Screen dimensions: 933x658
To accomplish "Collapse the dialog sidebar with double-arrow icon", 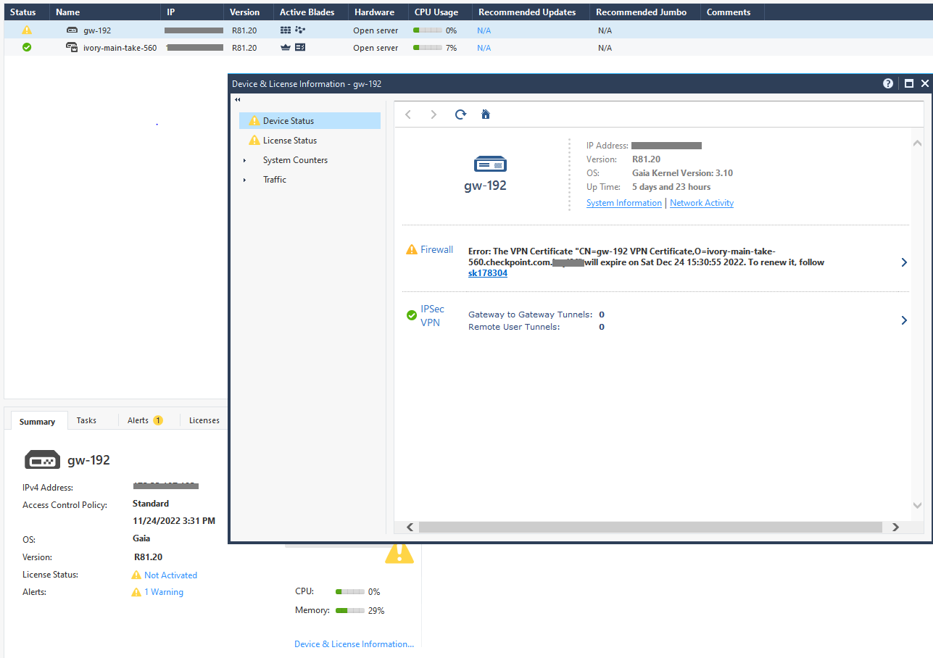I will [237, 100].
